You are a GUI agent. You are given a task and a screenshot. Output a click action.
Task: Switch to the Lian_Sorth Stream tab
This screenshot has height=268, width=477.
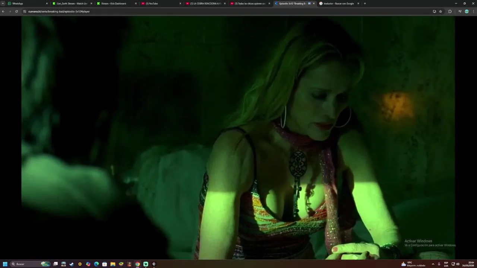[72, 3]
